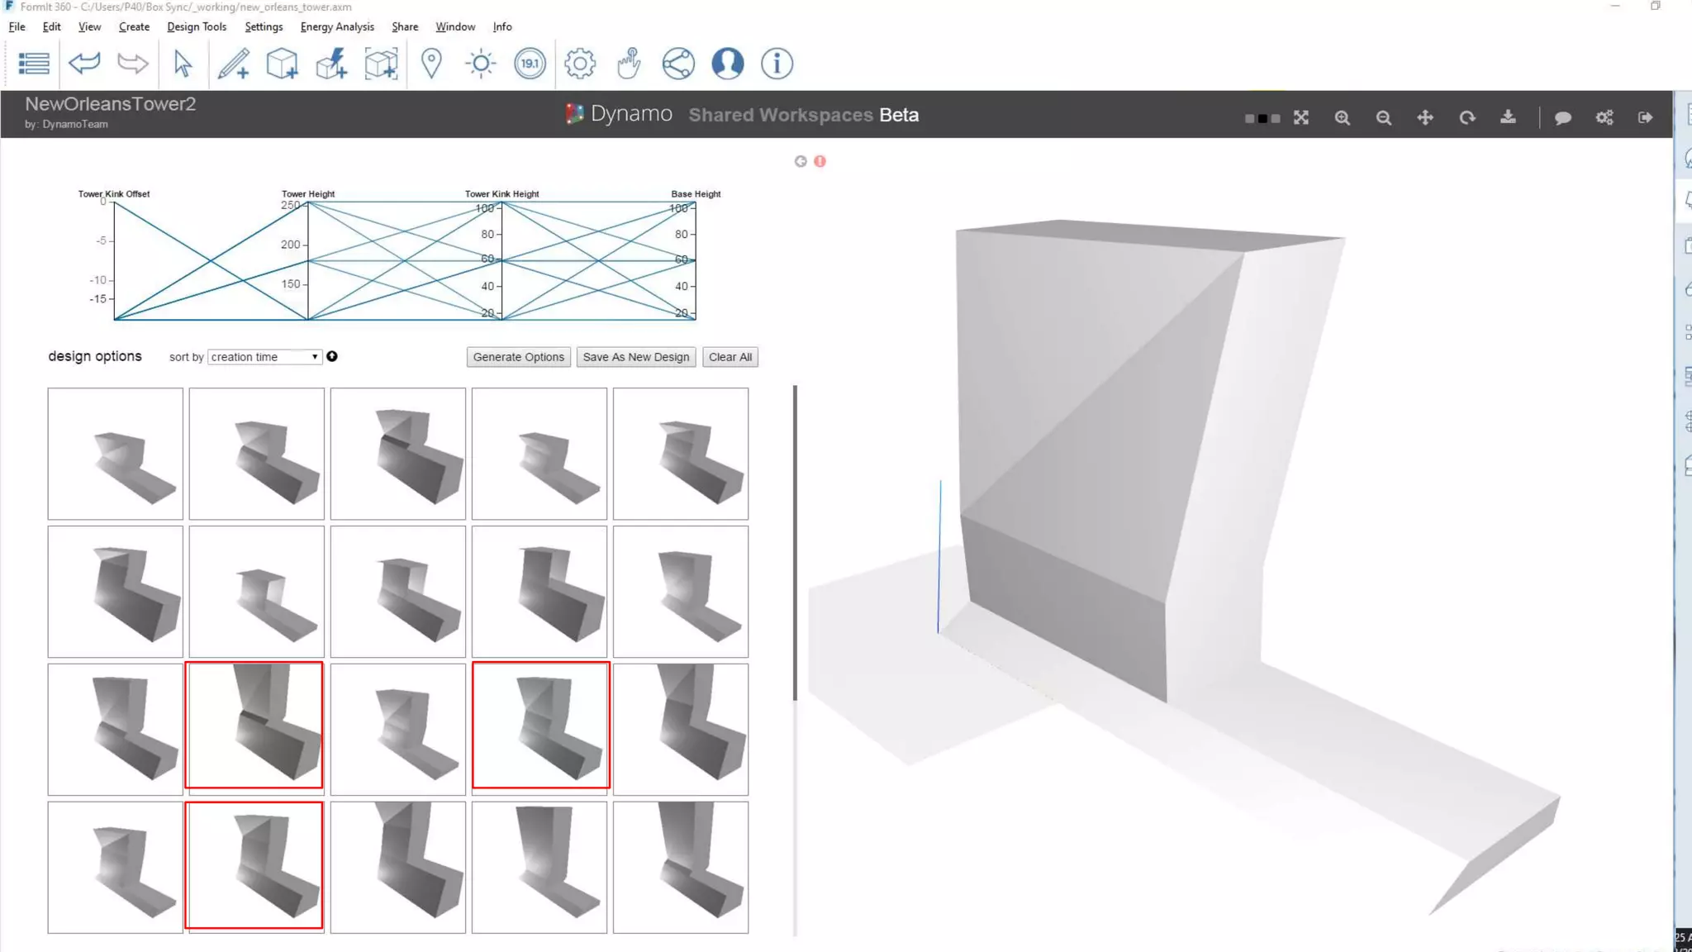
Task: Open the sort by creation time dropdown
Action: click(x=264, y=357)
